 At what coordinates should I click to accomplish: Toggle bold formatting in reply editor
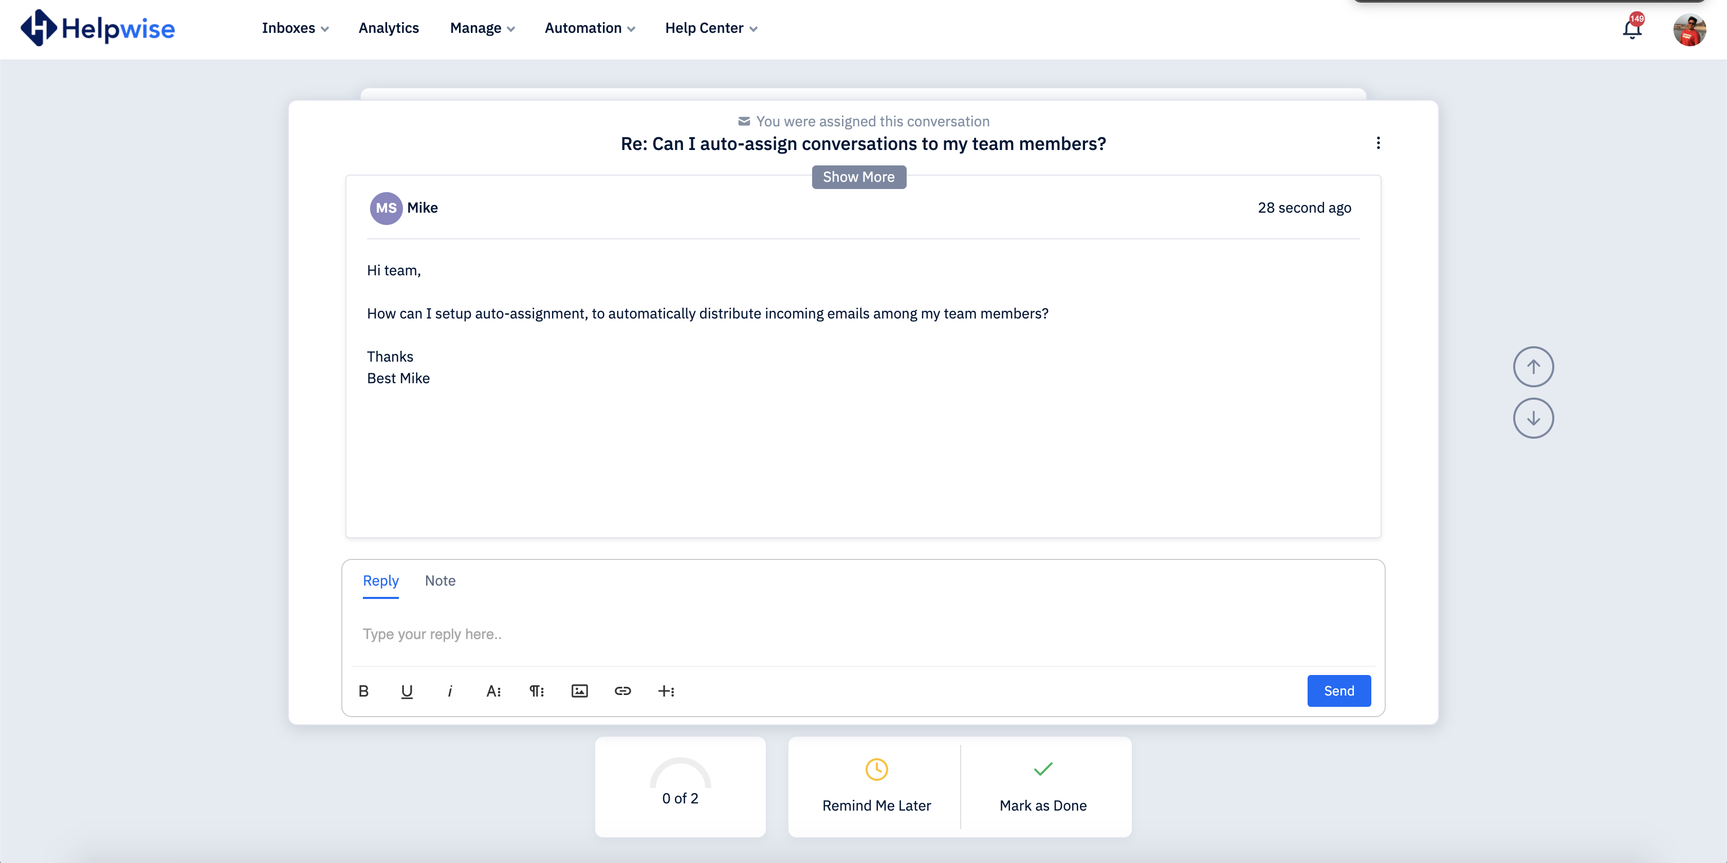[363, 691]
